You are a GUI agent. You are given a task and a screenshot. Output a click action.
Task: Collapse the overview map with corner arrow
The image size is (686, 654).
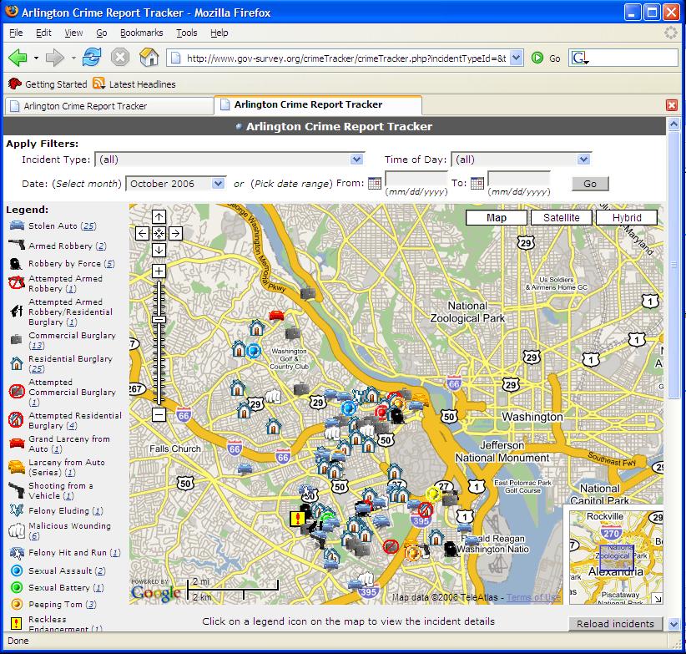pyautogui.click(x=657, y=598)
